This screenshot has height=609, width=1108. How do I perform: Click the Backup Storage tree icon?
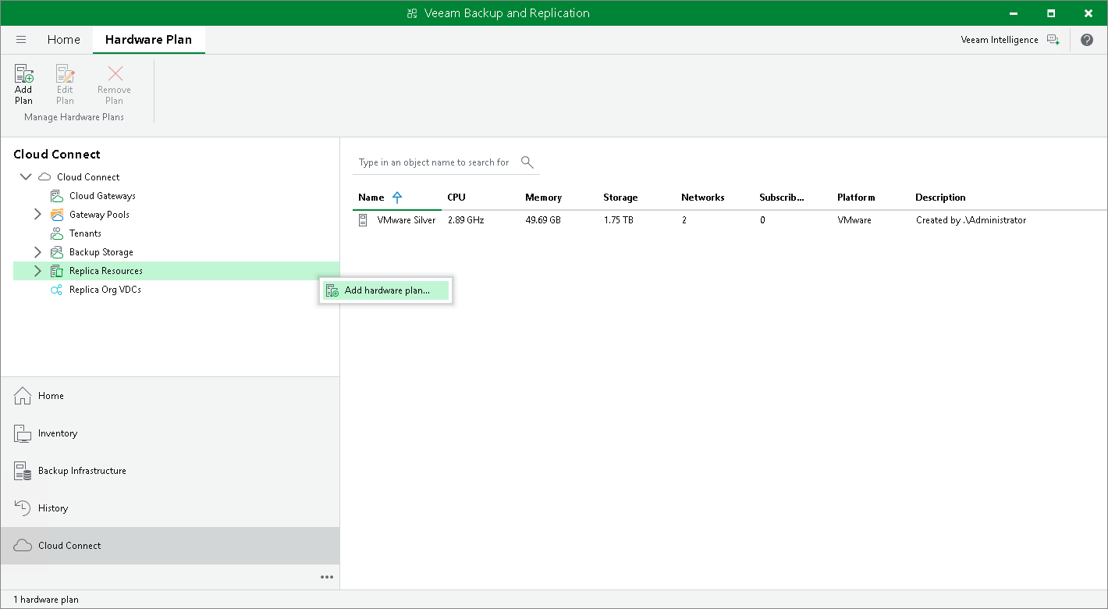click(x=56, y=252)
